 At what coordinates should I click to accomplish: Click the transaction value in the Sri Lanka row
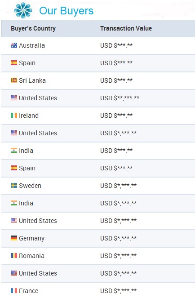click(x=116, y=80)
